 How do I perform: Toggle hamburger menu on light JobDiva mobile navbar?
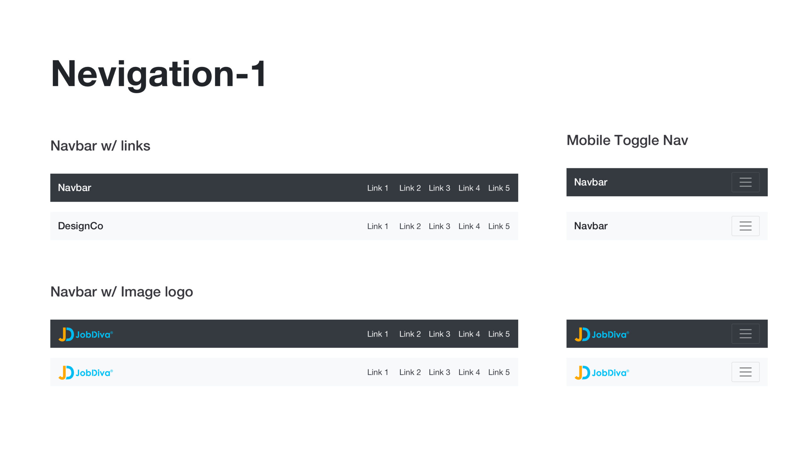click(745, 372)
